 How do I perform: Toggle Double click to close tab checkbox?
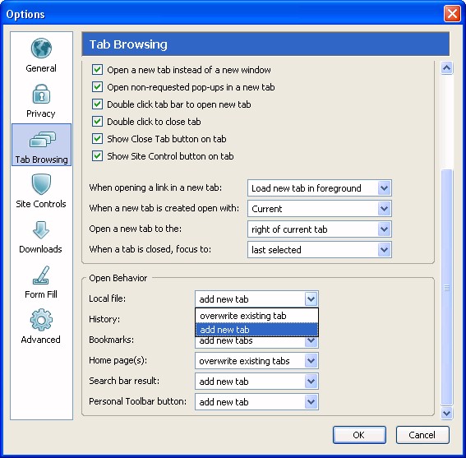pyautogui.click(x=97, y=122)
